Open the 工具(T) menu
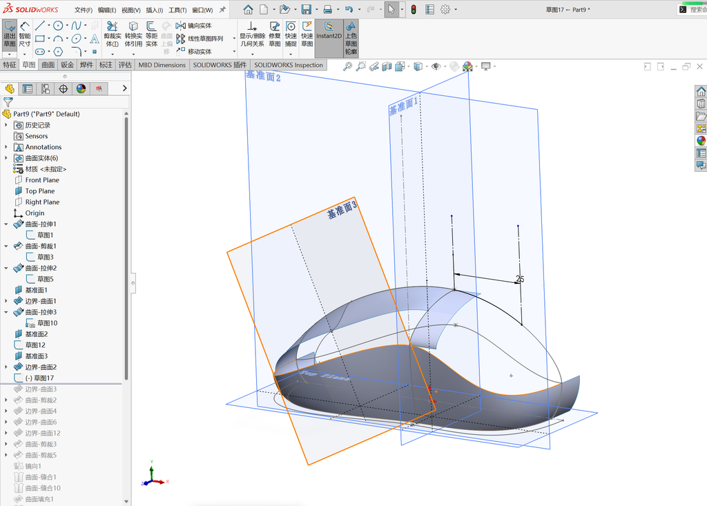This screenshot has height=506, width=707. point(177,10)
